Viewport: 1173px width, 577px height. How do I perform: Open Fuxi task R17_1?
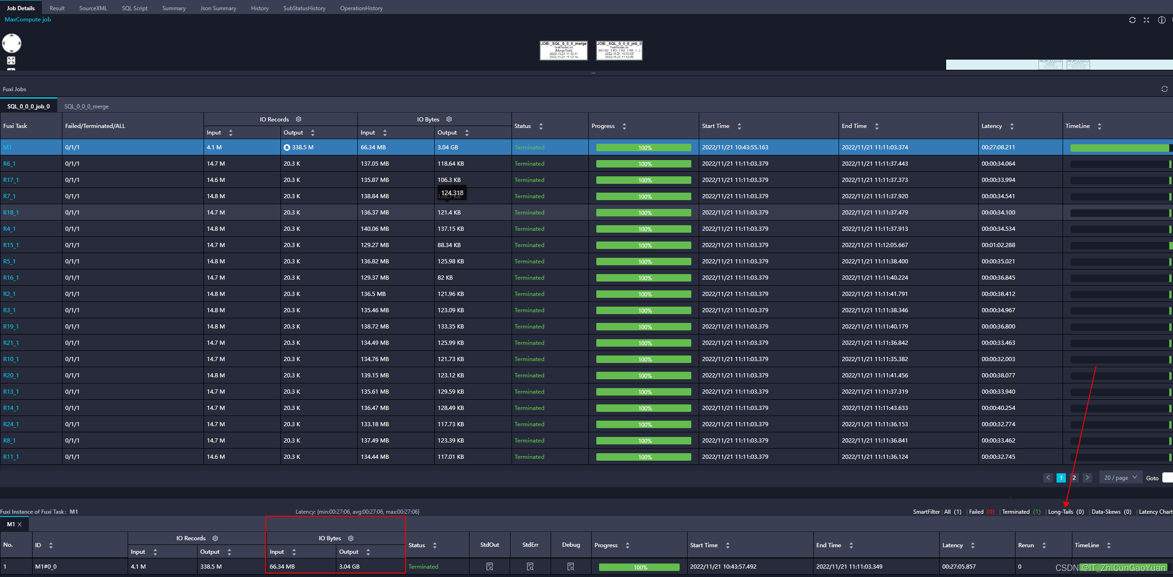point(11,180)
